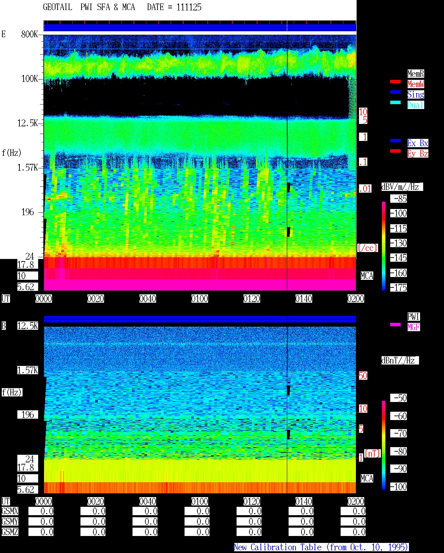The image size is (444, 553).
Task: Click the -90 color scale value
Action: [399, 469]
